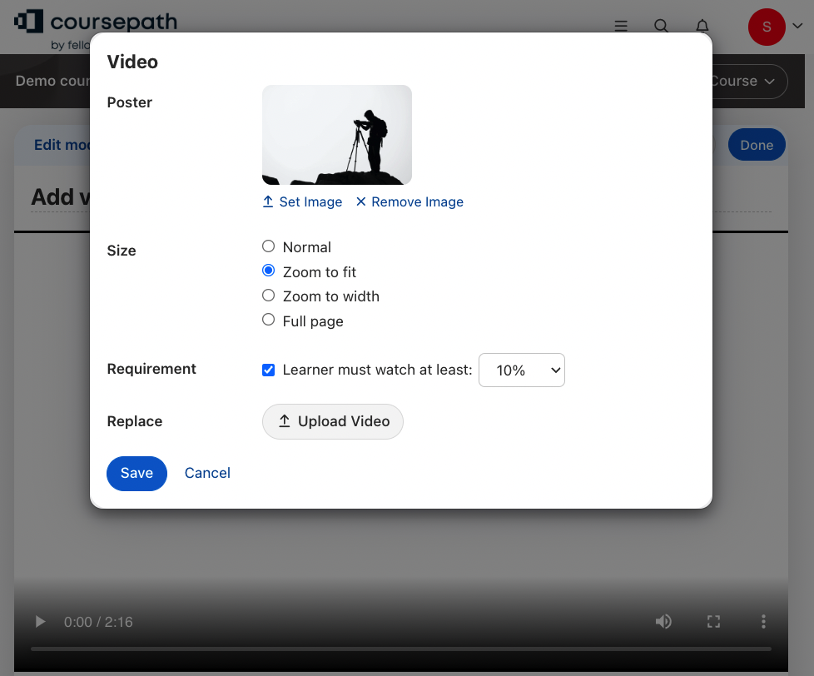Screen dimensions: 814x676
Task: Click the Upload Video button
Action: pos(333,421)
